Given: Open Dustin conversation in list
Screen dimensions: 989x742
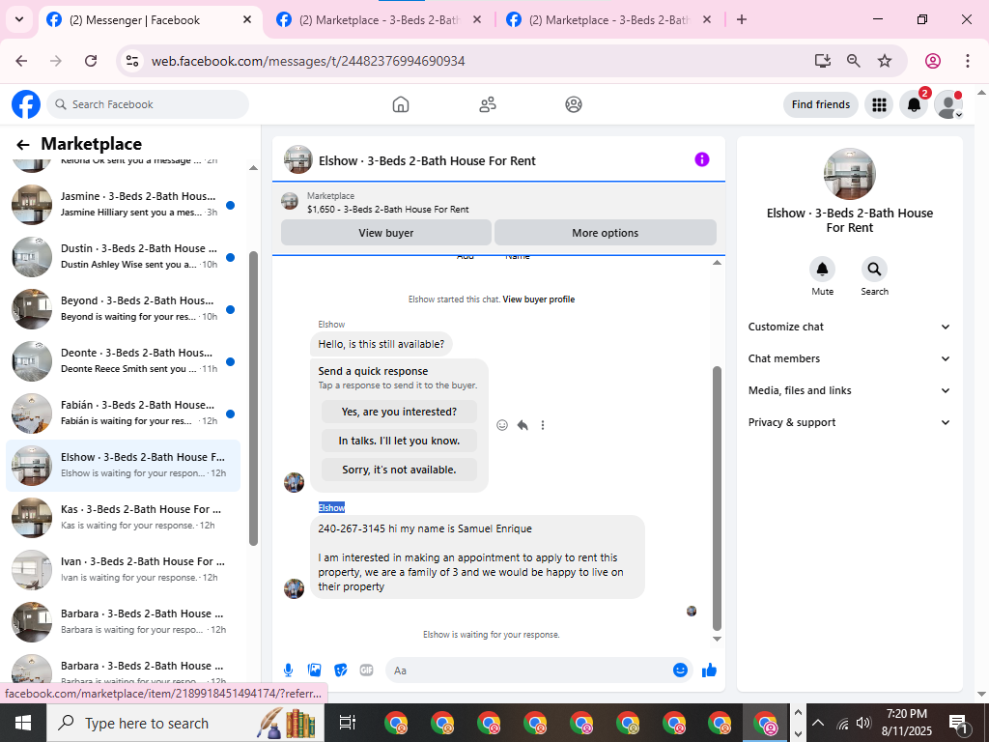Looking at the screenshot, I should [123, 257].
